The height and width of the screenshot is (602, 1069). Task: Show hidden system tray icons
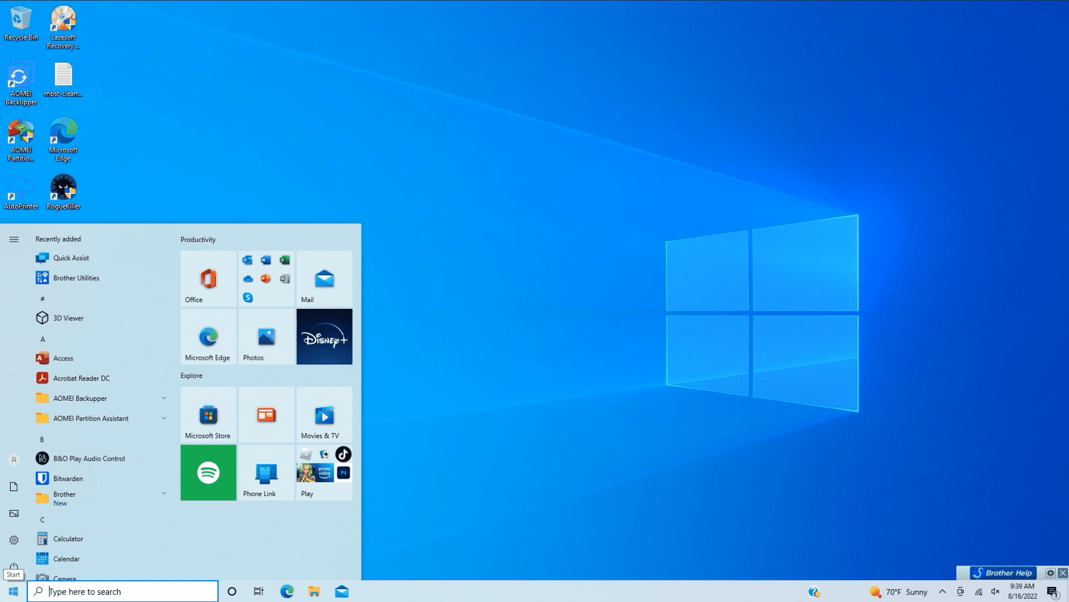(942, 591)
